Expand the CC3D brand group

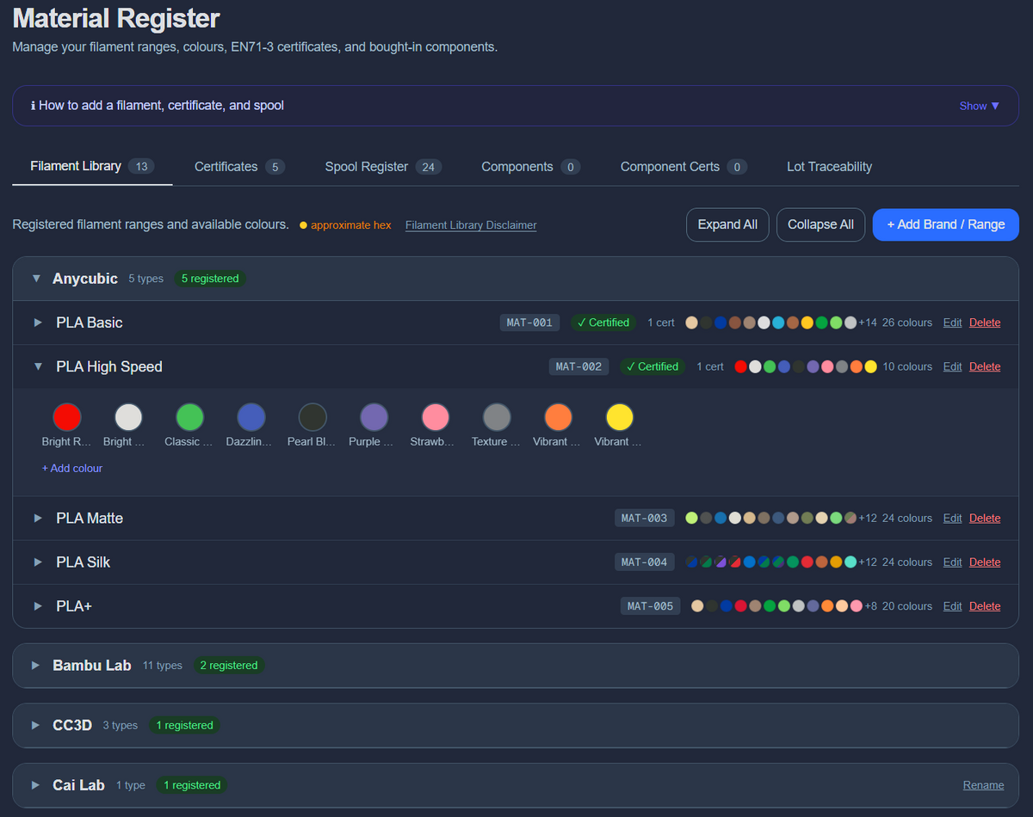[36, 725]
